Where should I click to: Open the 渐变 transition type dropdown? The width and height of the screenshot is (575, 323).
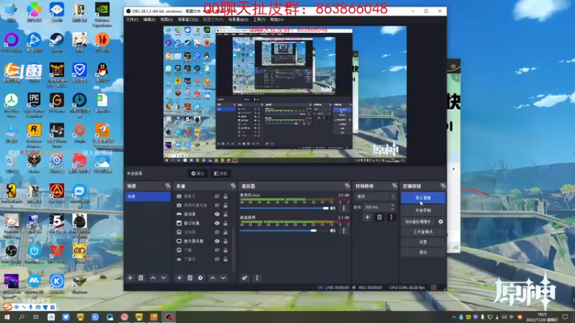(x=374, y=197)
